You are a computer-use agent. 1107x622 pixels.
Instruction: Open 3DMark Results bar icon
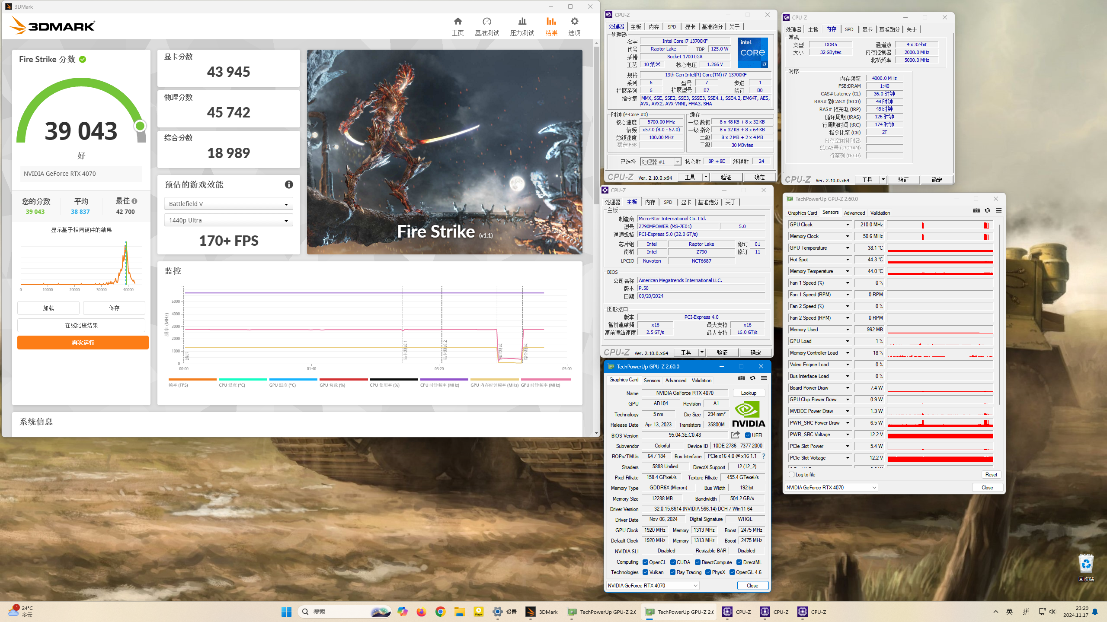[551, 21]
